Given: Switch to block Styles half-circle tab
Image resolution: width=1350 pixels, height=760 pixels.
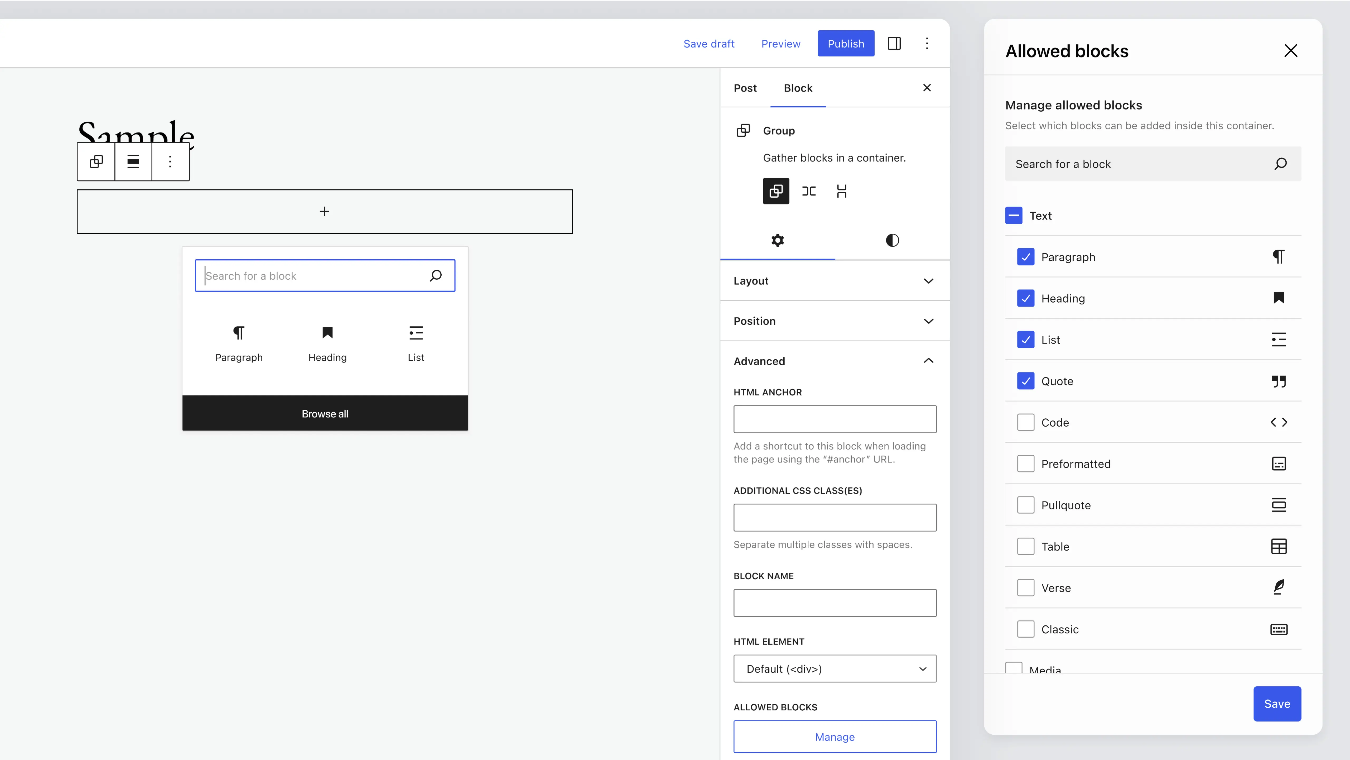Looking at the screenshot, I should click(x=892, y=241).
